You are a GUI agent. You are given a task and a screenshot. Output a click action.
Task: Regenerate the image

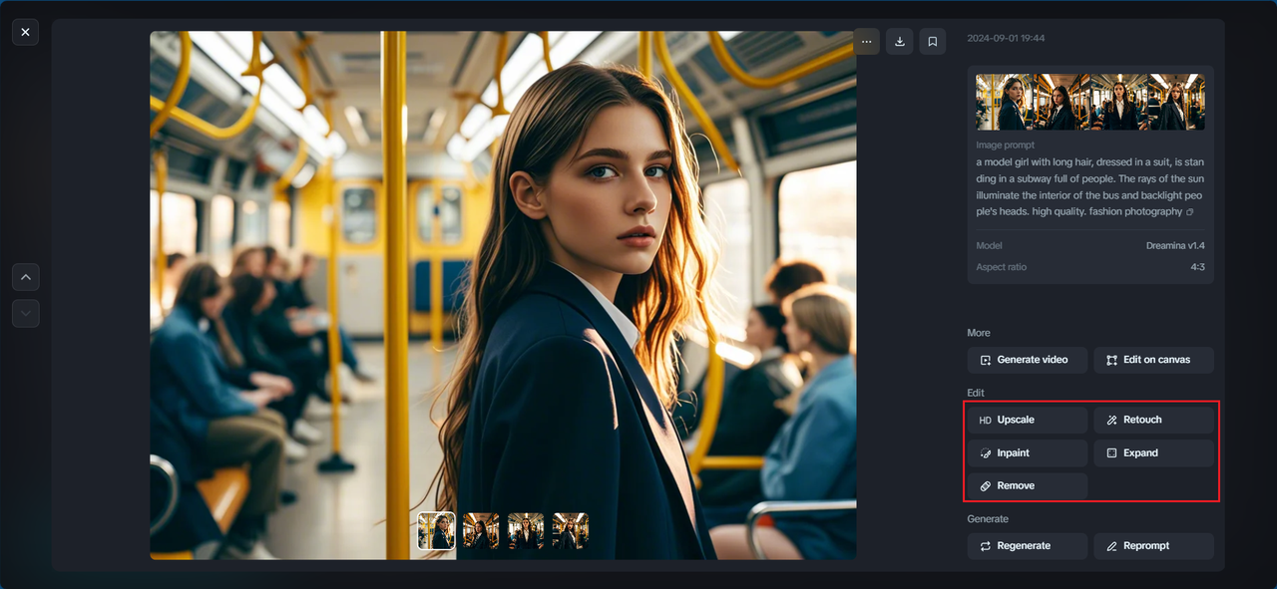1027,546
